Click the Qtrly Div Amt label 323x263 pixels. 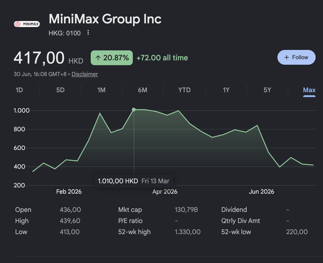tap(241, 221)
